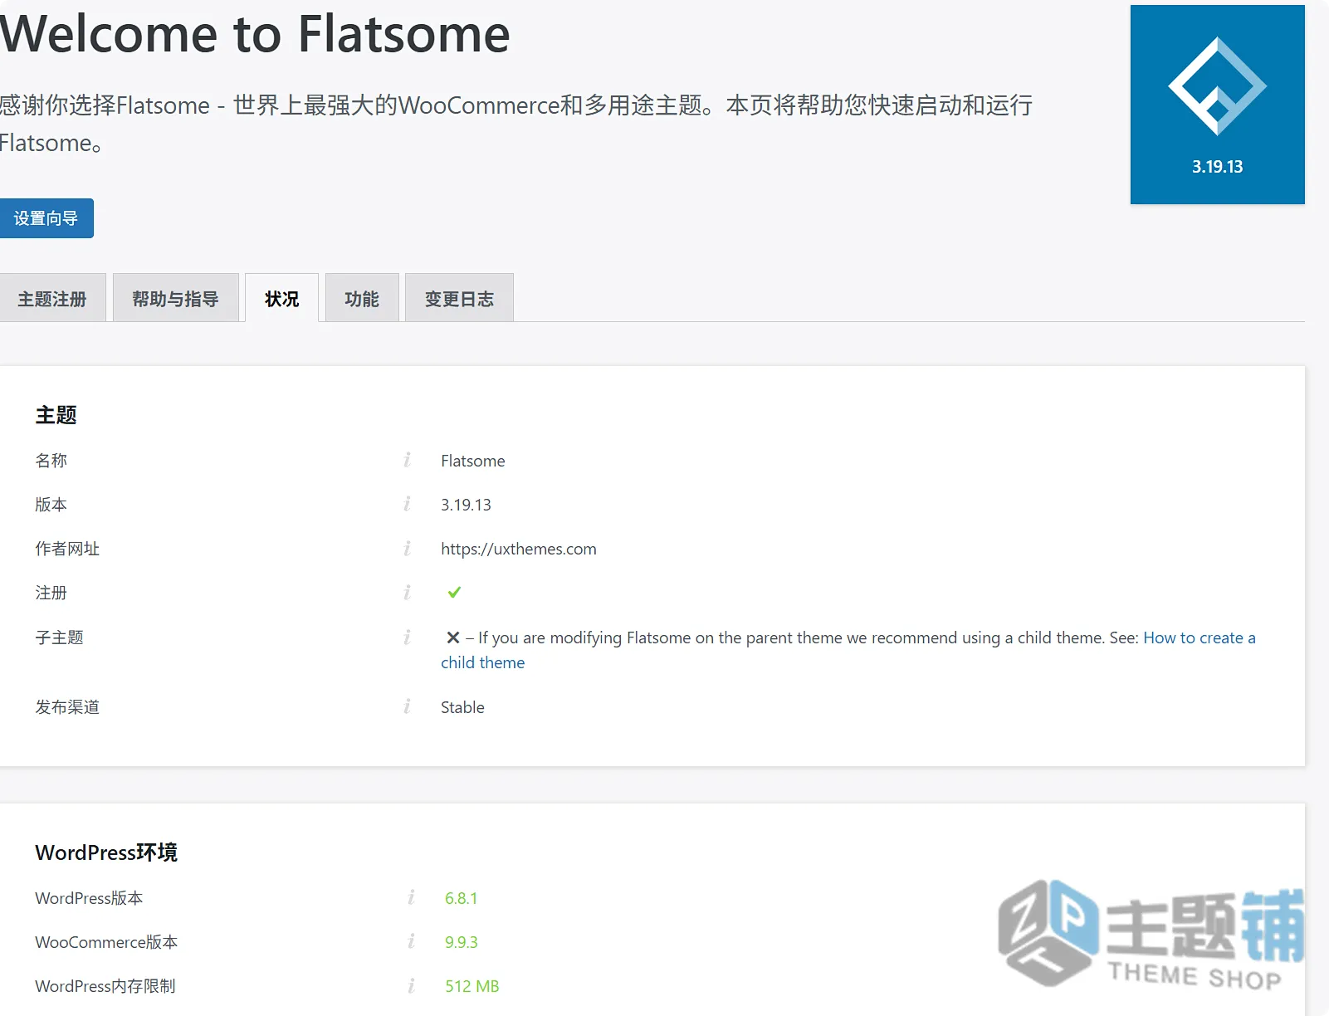Viewport: 1329px width, 1016px height.
Task: Click the 作者网址 row label
Action: point(67,549)
